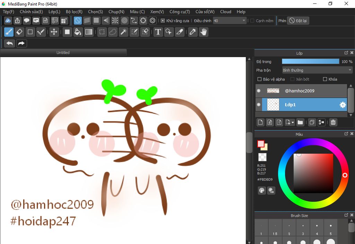
Task: Hide the @hamhoc2009 layer visibility
Action: click(259, 91)
